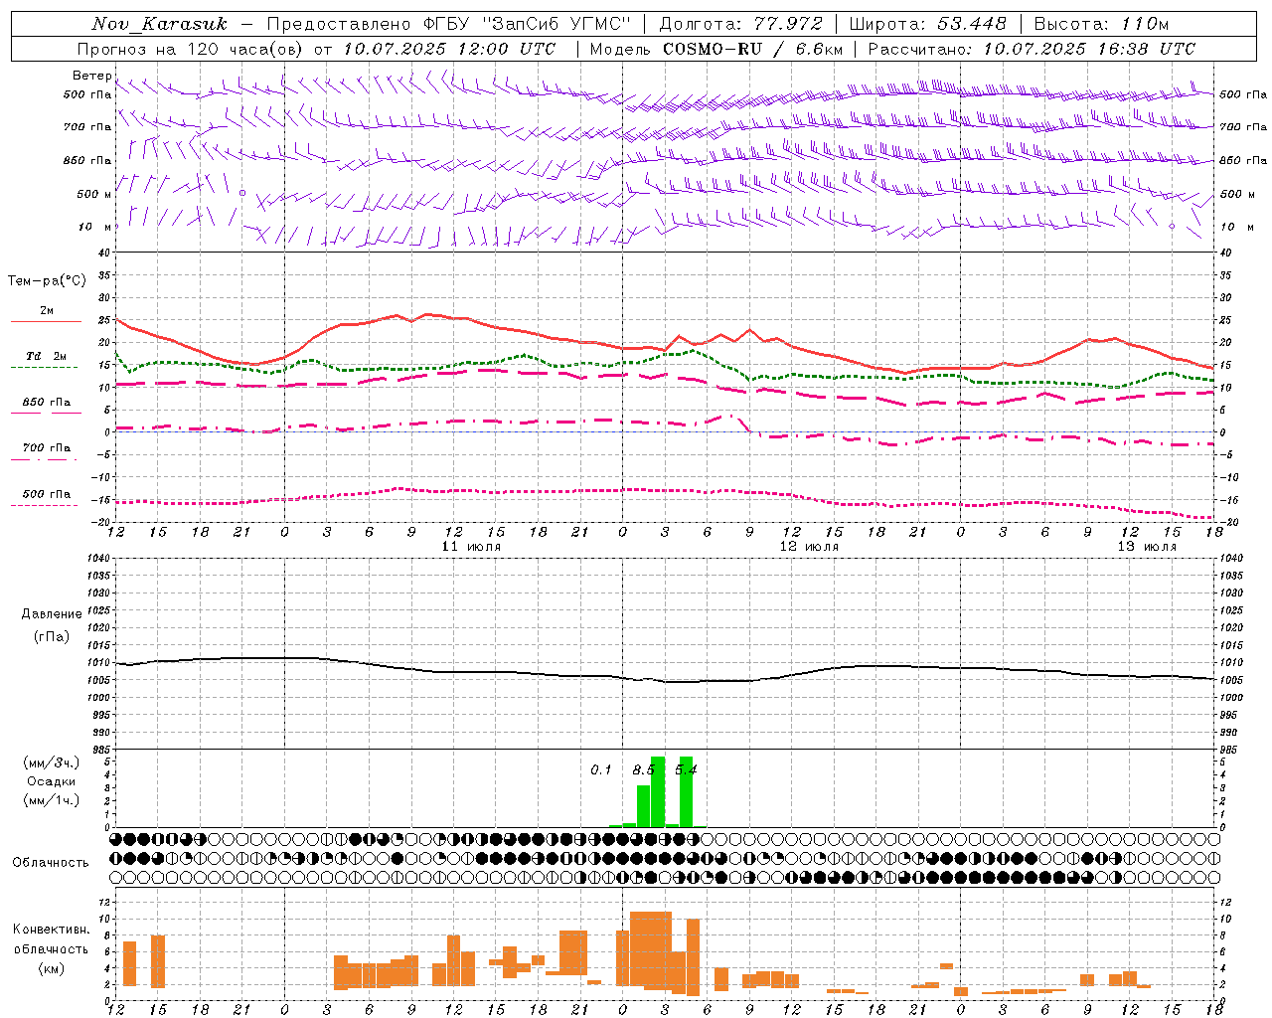Click the tall green bar below 8.5
The height and width of the screenshot is (1018, 1272).
pos(658,791)
